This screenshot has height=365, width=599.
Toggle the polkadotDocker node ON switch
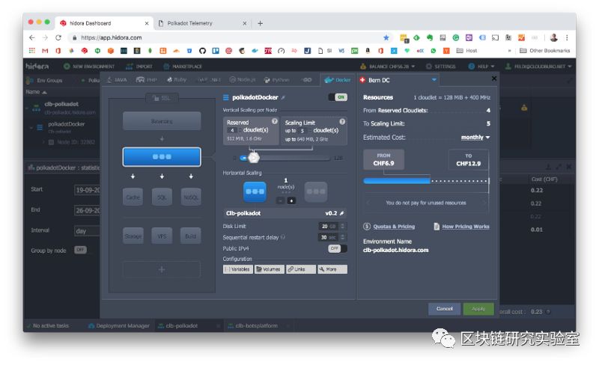338,97
